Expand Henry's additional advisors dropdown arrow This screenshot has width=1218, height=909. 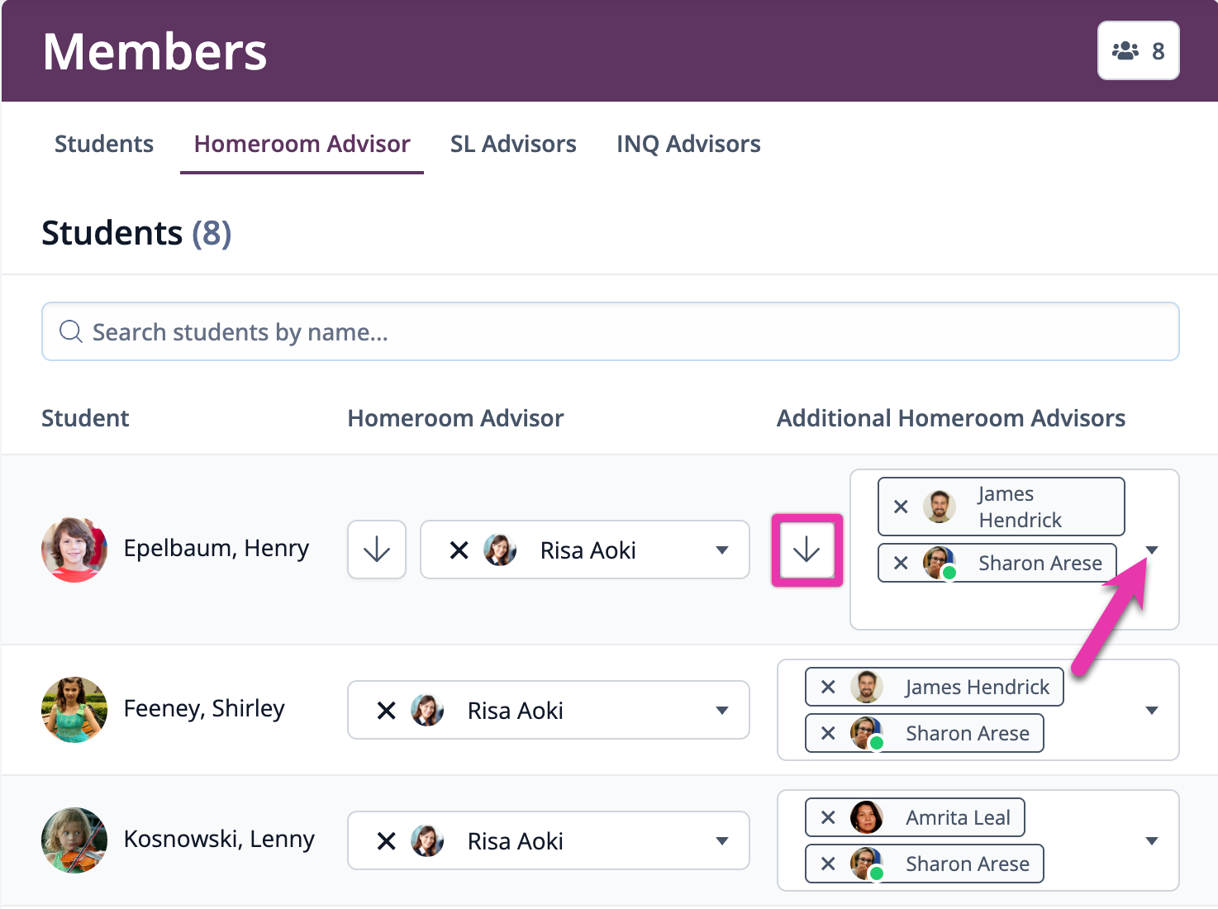[x=1152, y=550]
